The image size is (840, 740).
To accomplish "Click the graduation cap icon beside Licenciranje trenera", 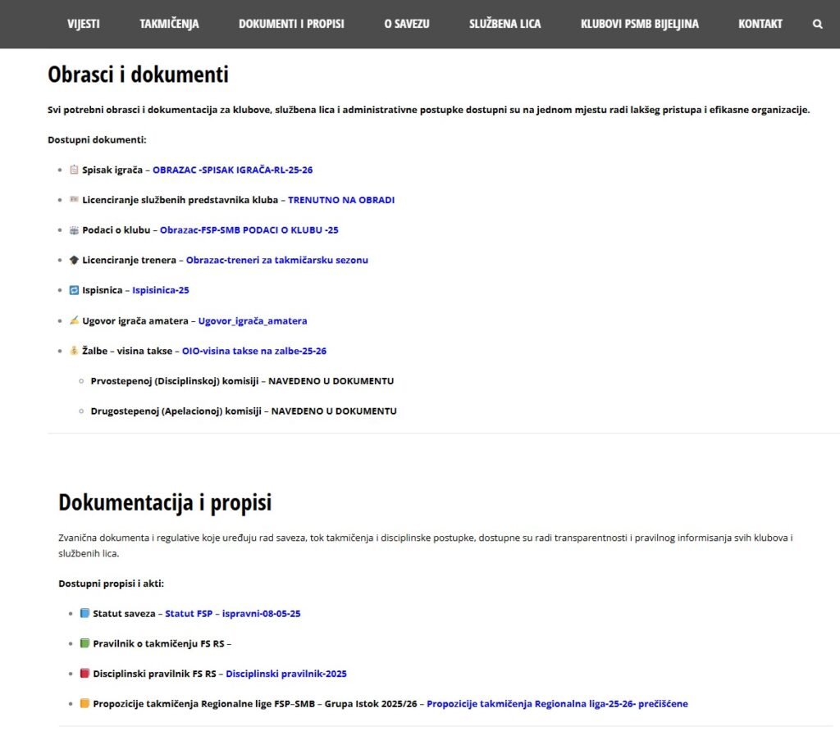I will click(x=74, y=260).
